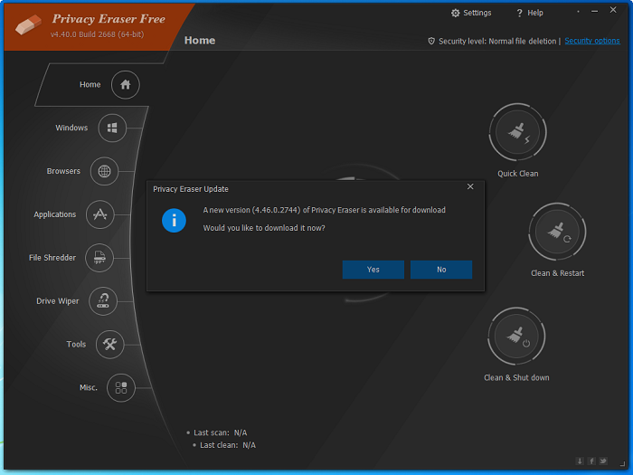Click 'Would you like to download it now?'
Screen dimensions: 633x475
click(x=264, y=228)
